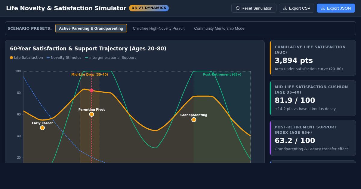
Task: Click 'Area under satisfaction curve (20–80)' text
Action: tap(309, 69)
